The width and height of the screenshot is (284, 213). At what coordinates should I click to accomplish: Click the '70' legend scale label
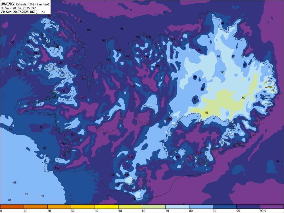(167, 211)
